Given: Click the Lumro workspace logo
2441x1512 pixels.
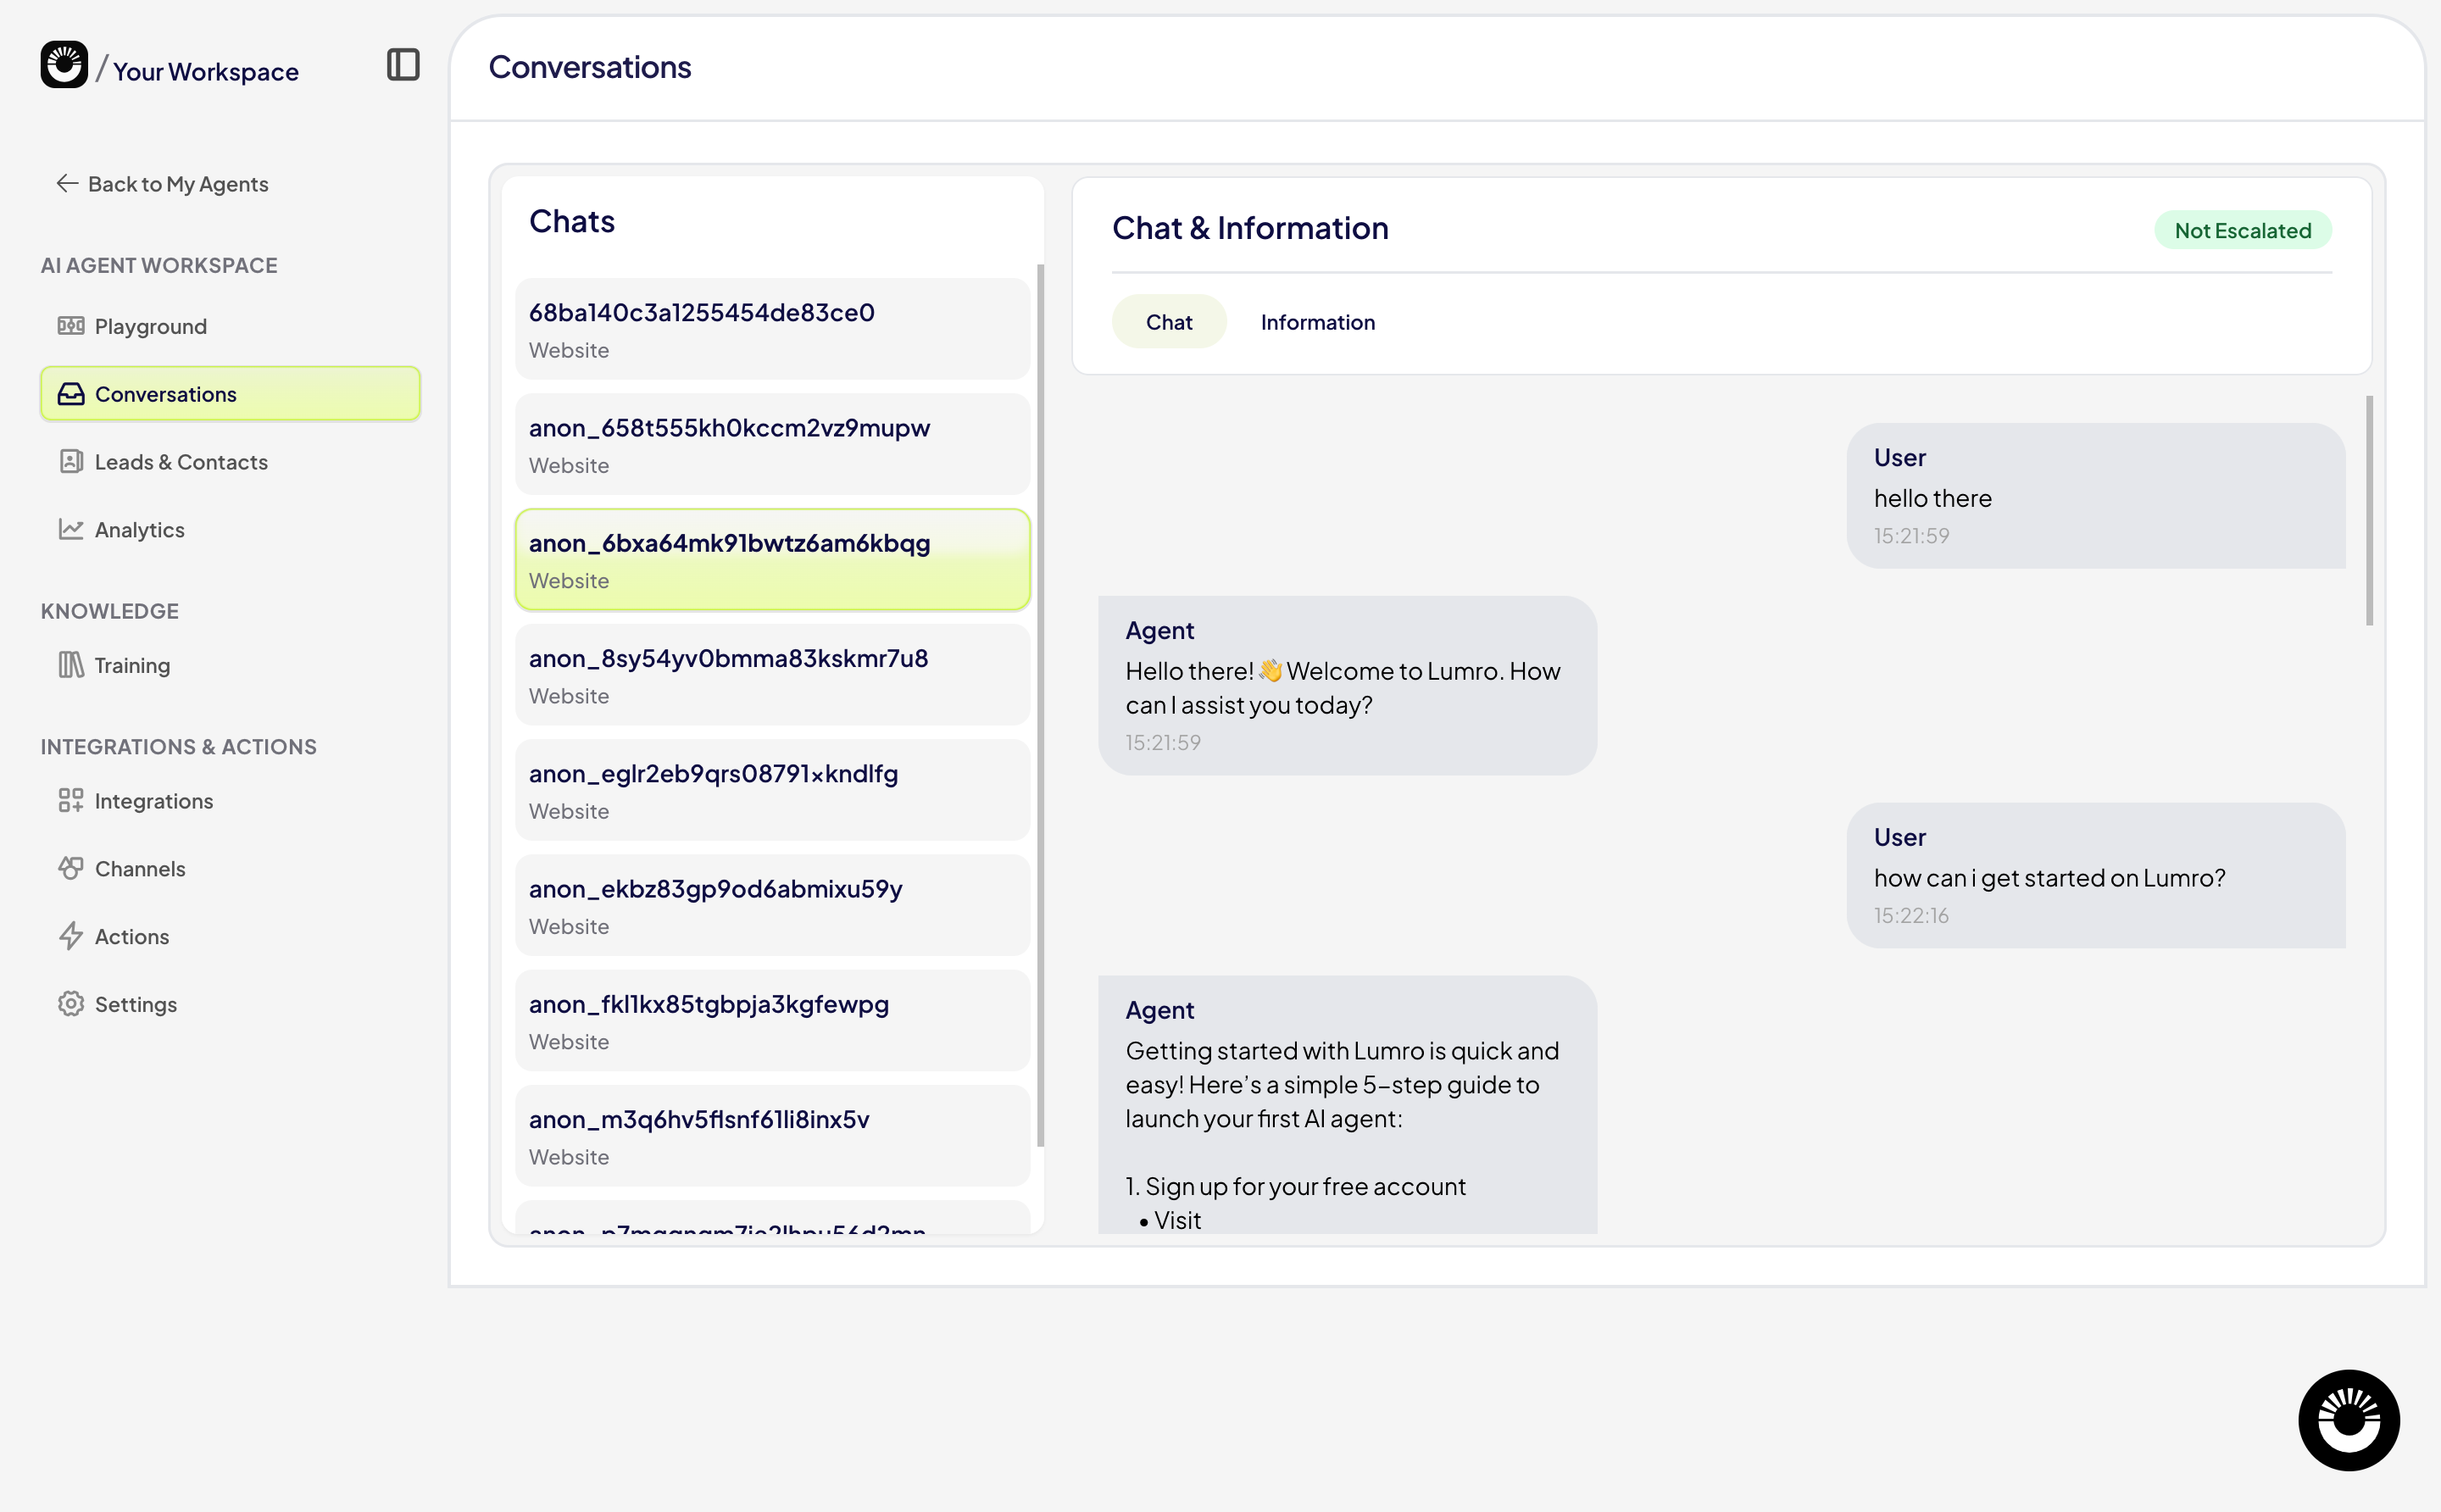Looking at the screenshot, I should coord(64,65).
